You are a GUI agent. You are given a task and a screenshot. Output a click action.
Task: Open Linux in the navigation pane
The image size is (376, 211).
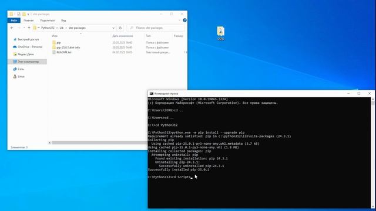tap(21, 77)
